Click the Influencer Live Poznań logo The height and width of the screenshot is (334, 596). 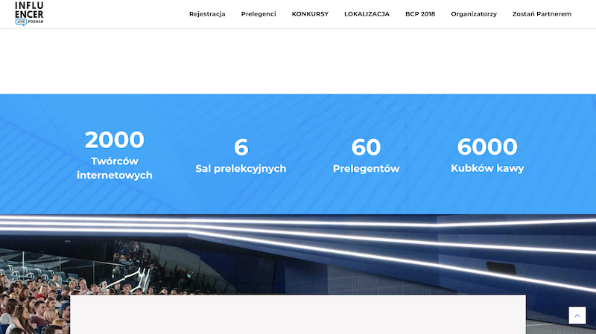(x=29, y=14)
